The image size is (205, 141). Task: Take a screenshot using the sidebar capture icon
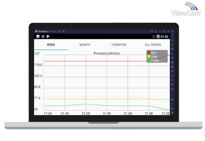tap(172, 71)
